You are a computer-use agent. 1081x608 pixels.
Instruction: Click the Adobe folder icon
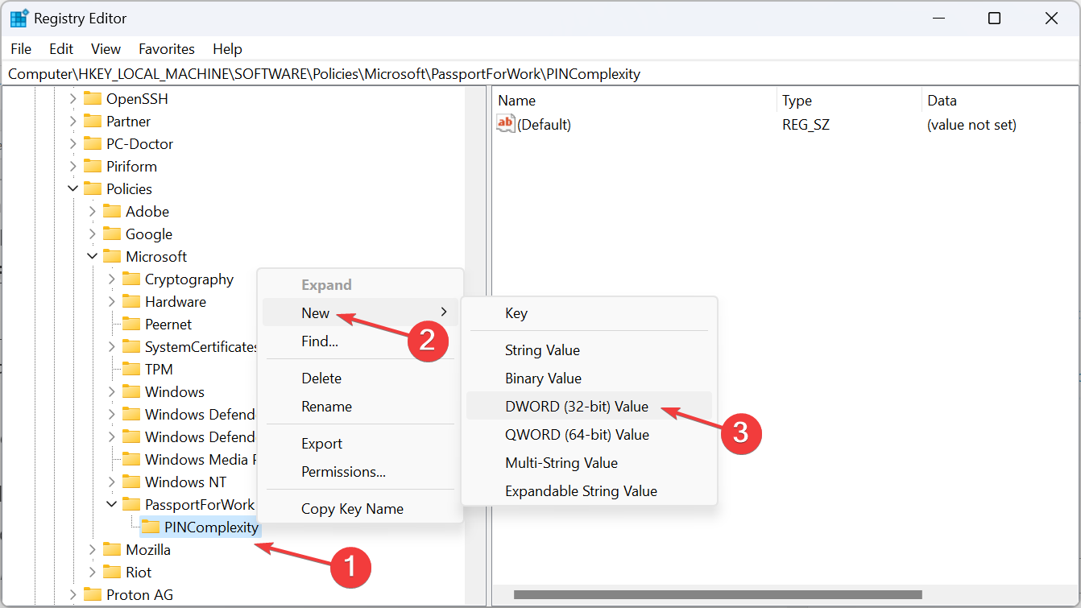tap(112, 212)
